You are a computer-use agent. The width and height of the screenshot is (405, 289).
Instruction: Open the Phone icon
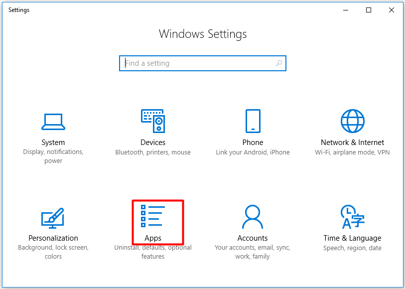point(253,121)
